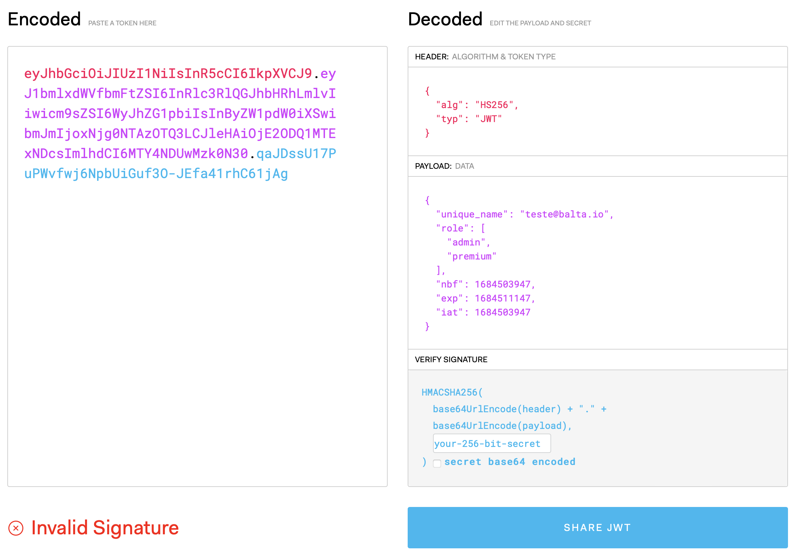This screenshot has height=559, width=798.
Task: Click the "iat" value in the payload
Action: [502, 312]
